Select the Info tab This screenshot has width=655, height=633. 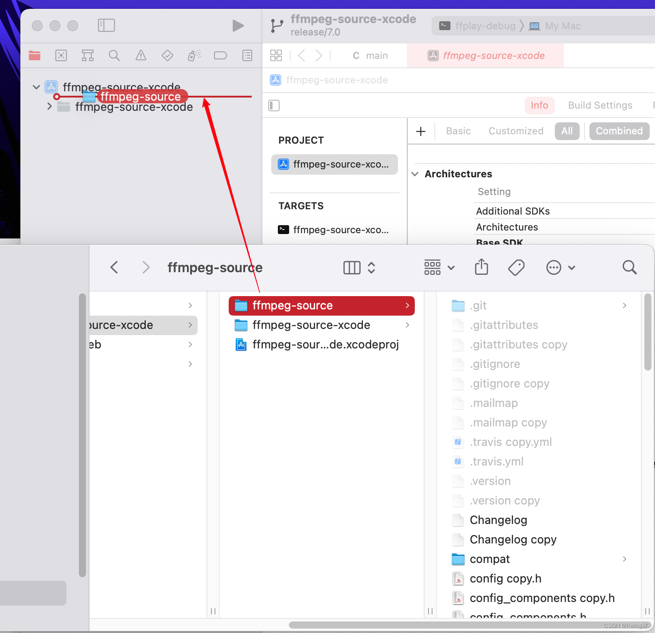pyautogui.click(x=539, y=105)
